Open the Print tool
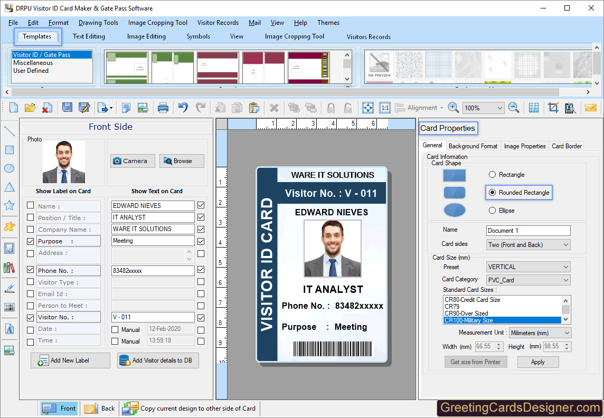 click(163, 108)
